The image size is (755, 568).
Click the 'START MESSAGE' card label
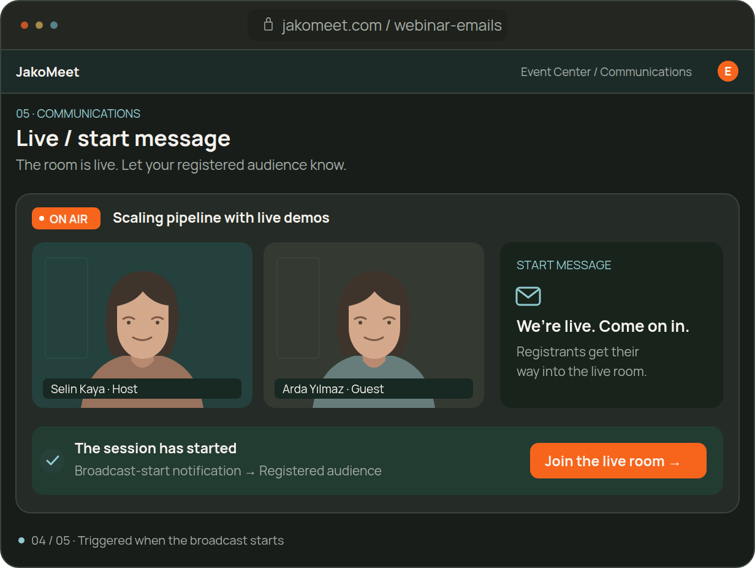[564, 265]
